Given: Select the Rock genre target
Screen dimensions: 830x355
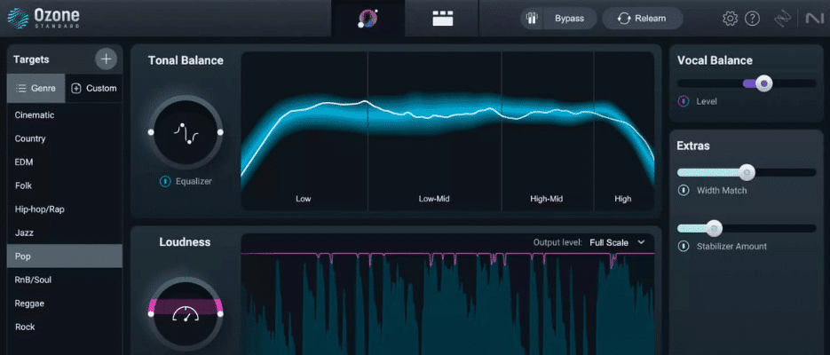Looking at the screenshot, I should click(65, 327).
